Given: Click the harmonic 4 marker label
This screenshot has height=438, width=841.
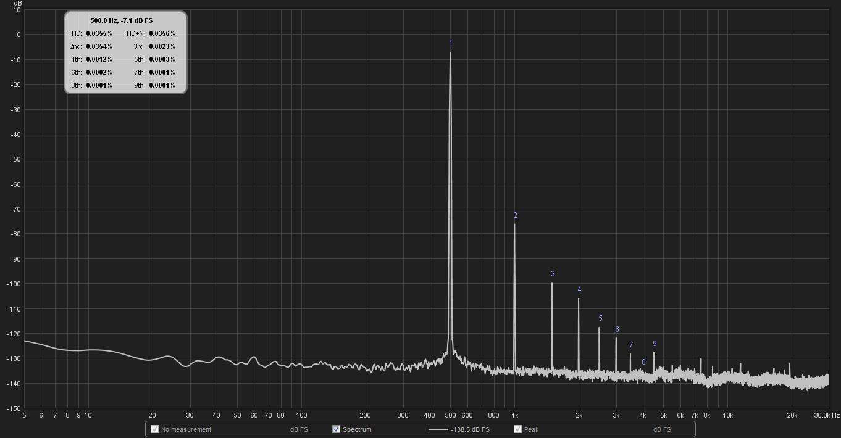Looking at the screenshot, I should (x=579, y=289).
